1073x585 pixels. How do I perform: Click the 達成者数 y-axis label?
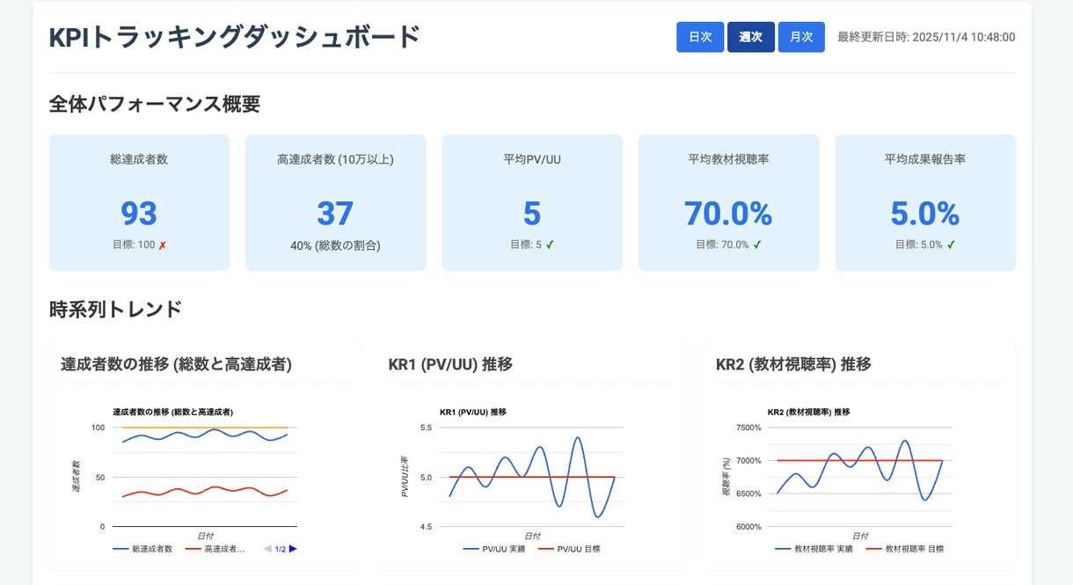click(x=76, y=476)
